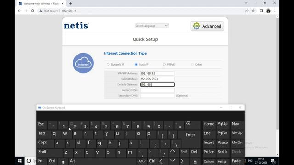Click the Not secure warning icon

(41, 11)
